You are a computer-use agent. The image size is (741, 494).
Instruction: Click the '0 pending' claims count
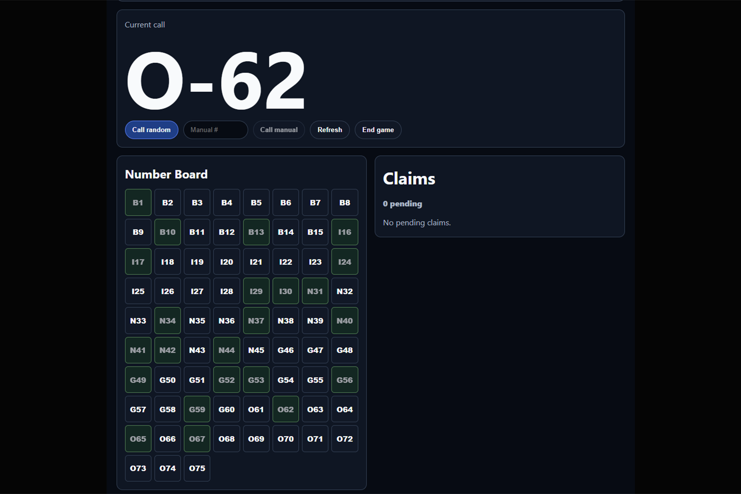pos(402,204)
